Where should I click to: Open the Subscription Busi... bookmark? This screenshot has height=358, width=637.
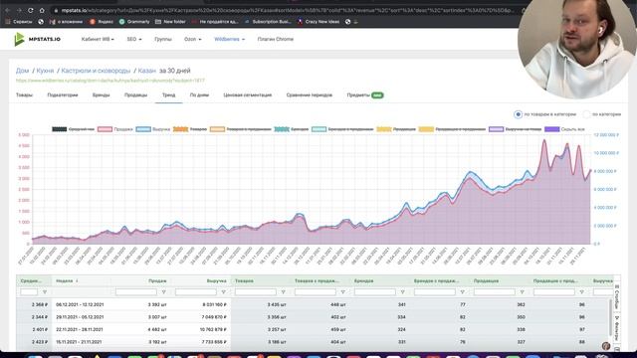[268, 22]
